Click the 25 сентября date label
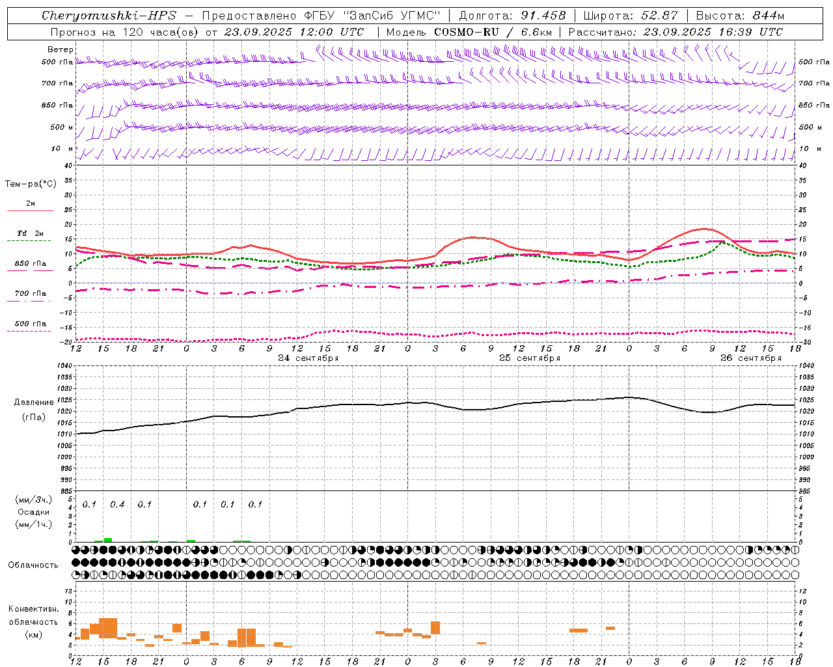Viewport: 833px width, 667px height. point(530,358)
